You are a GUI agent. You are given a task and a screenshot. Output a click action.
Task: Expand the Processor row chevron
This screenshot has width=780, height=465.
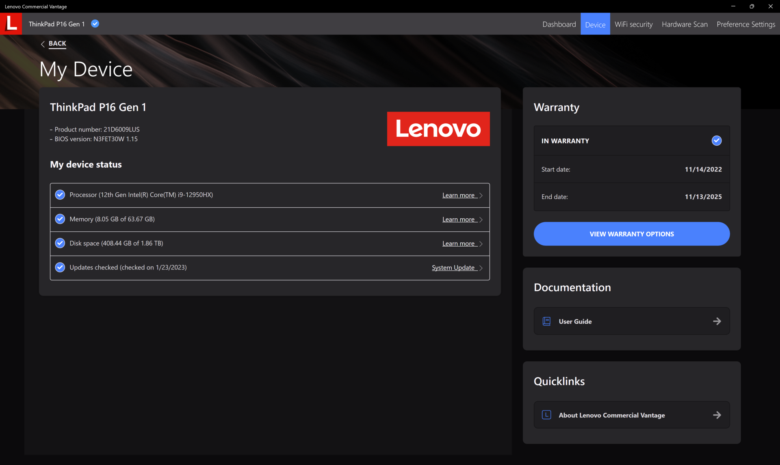coord(481,196)
